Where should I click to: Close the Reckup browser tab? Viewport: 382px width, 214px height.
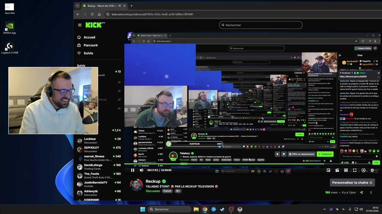[x=124, y=6]
